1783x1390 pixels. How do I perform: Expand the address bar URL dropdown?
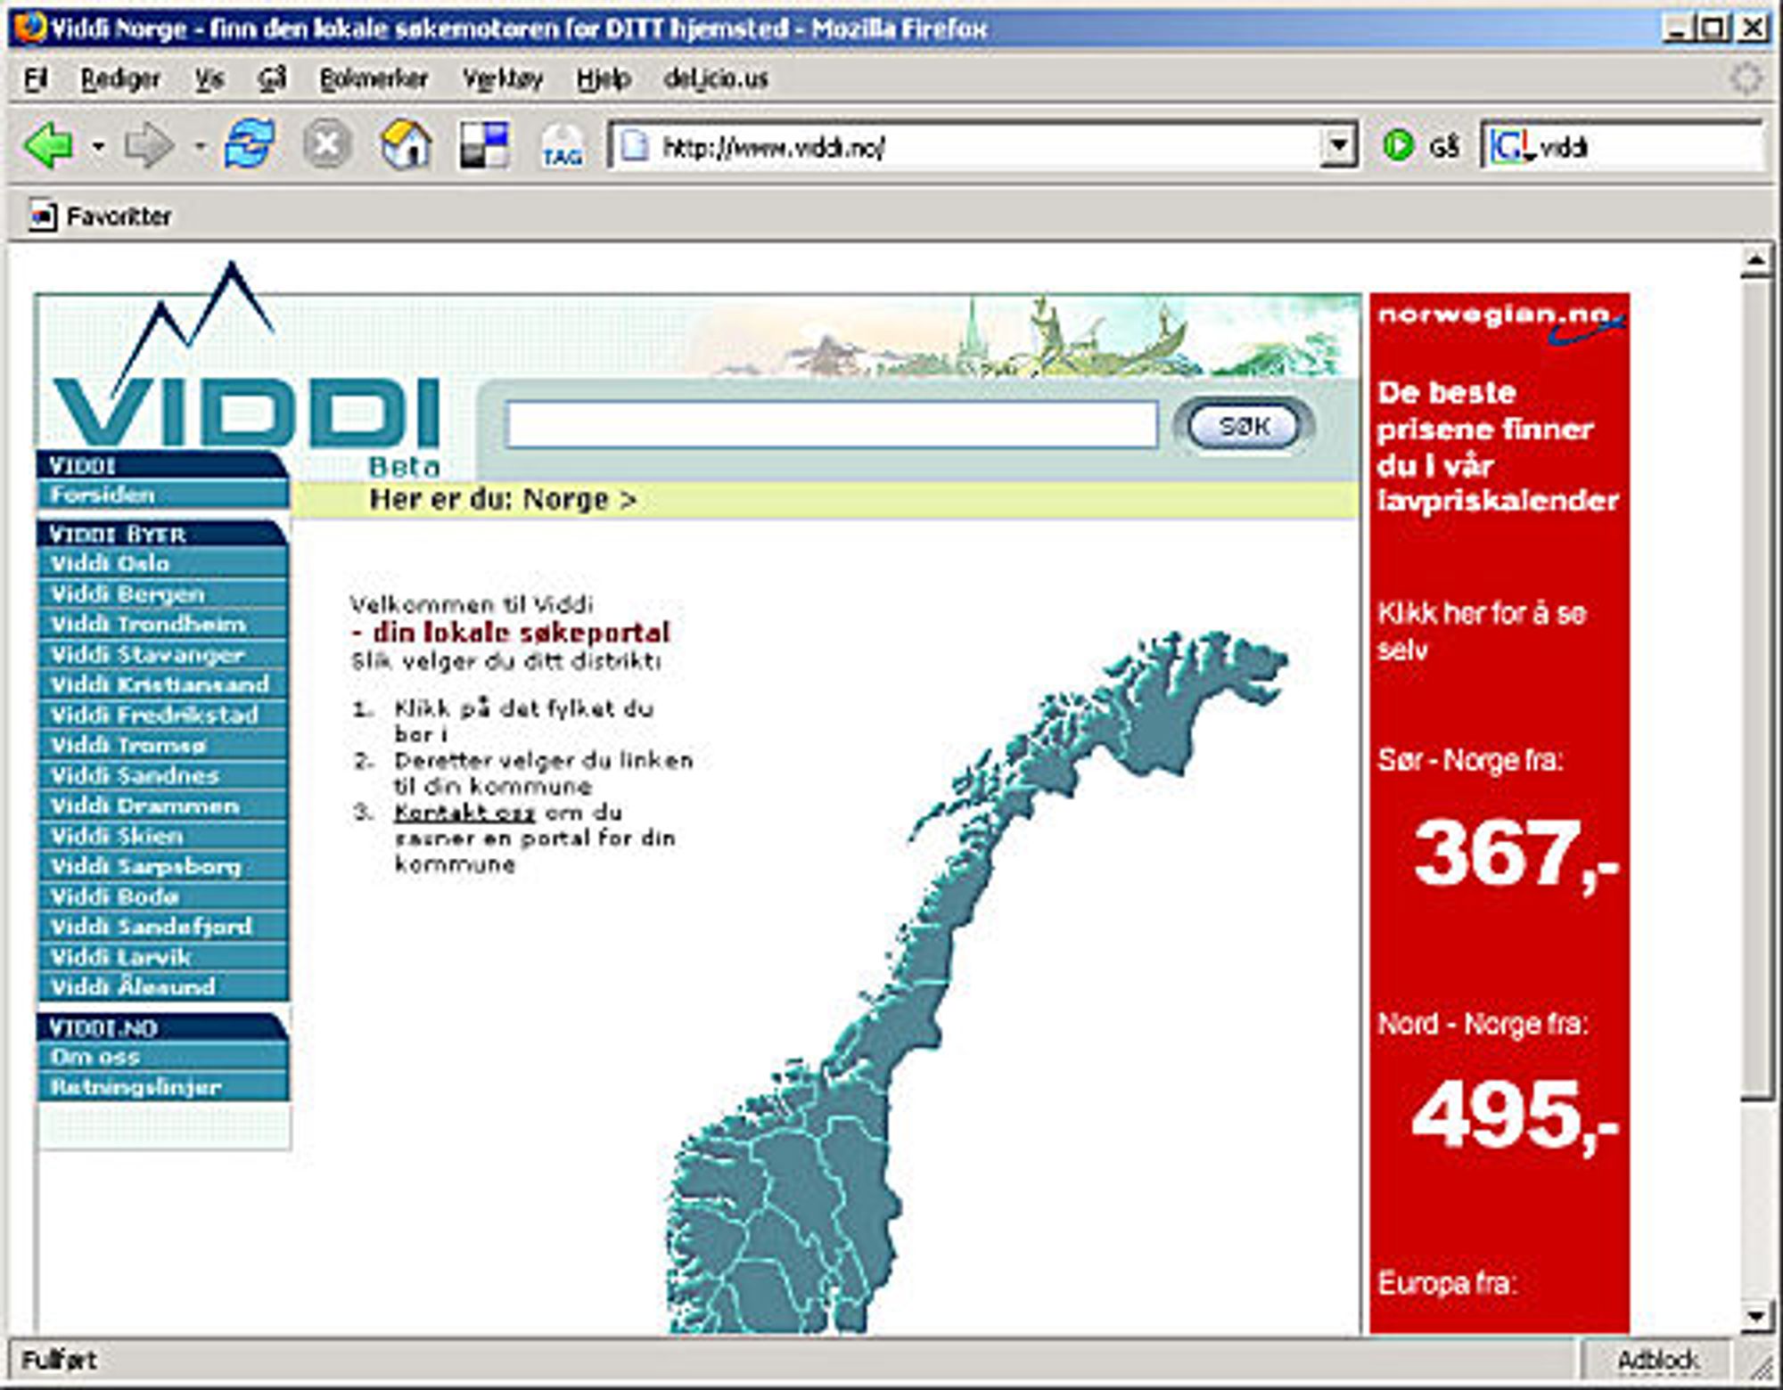1338,146
